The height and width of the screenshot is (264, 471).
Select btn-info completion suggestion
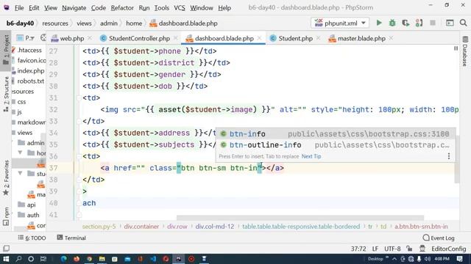336,134
